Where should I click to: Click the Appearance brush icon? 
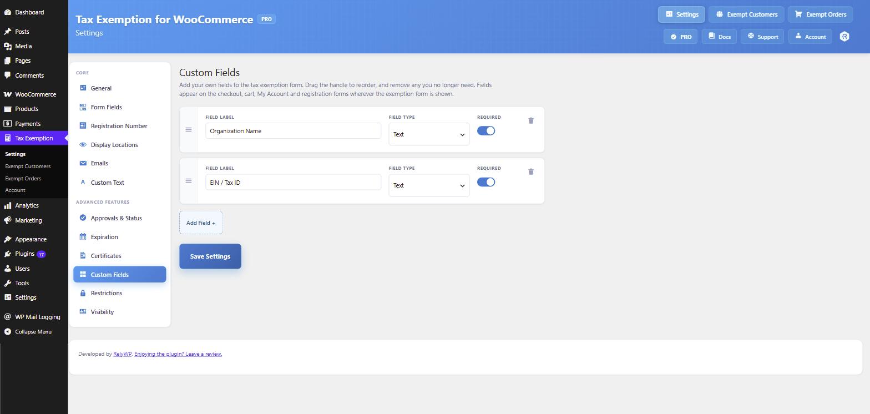coord(7,239)
